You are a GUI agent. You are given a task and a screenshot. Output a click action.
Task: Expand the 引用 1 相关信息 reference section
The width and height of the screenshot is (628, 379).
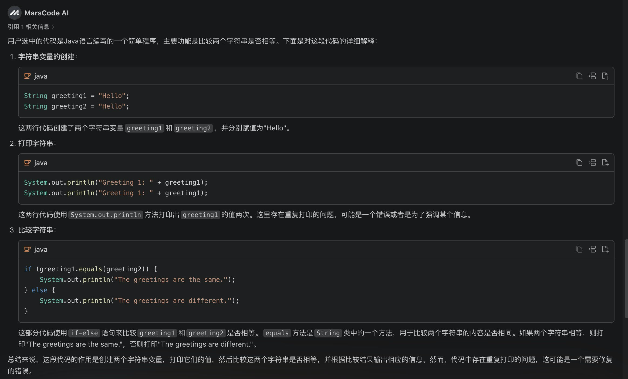click(28, 27)
